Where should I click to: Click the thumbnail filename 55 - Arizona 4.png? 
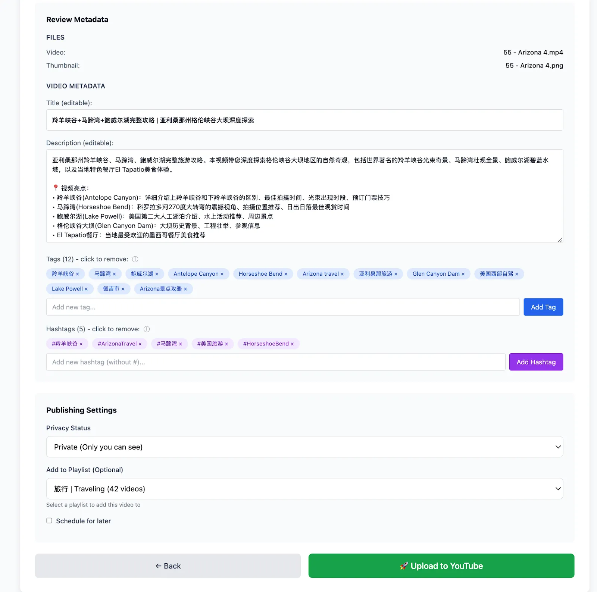(x=534, y=65)
